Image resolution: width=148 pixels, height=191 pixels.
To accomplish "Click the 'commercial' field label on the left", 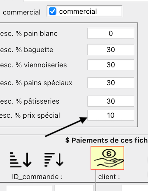I will (21, 12).
